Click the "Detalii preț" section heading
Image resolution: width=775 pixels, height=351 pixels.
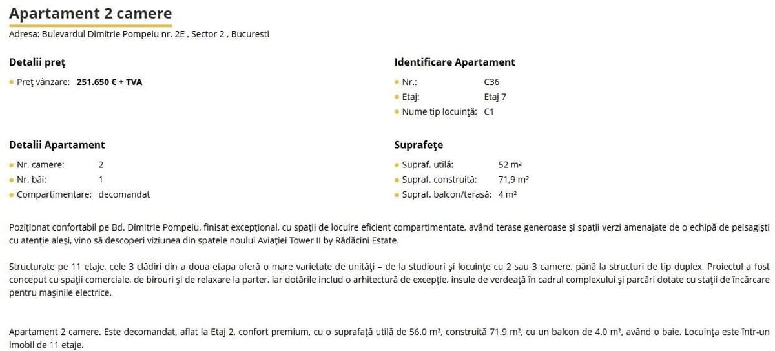pos(37,62)
